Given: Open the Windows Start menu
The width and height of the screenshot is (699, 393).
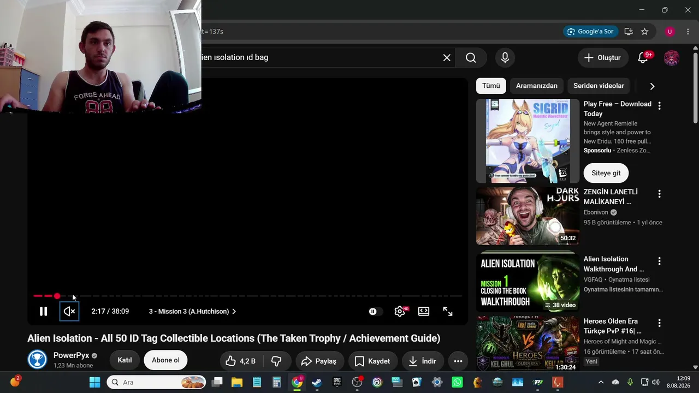Looking at the screenshot, I should tap(94, 382).
